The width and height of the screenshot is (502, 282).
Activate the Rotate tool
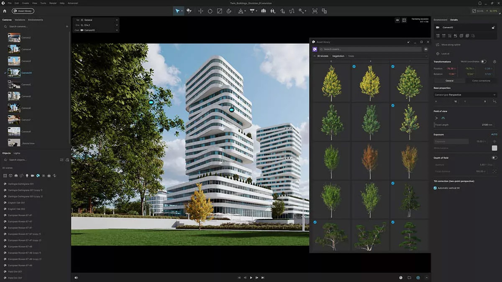click(210, 11)
